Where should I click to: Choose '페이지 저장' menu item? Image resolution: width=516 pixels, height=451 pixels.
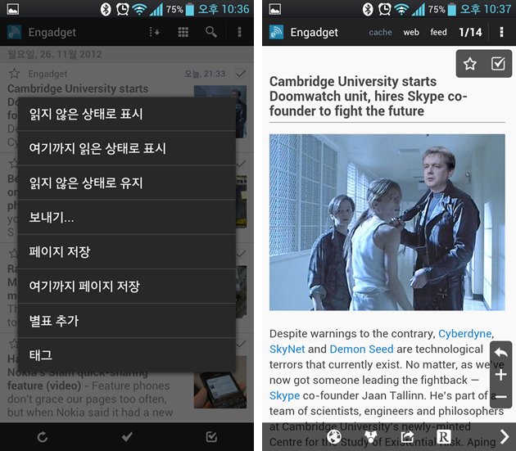(127, 251)
